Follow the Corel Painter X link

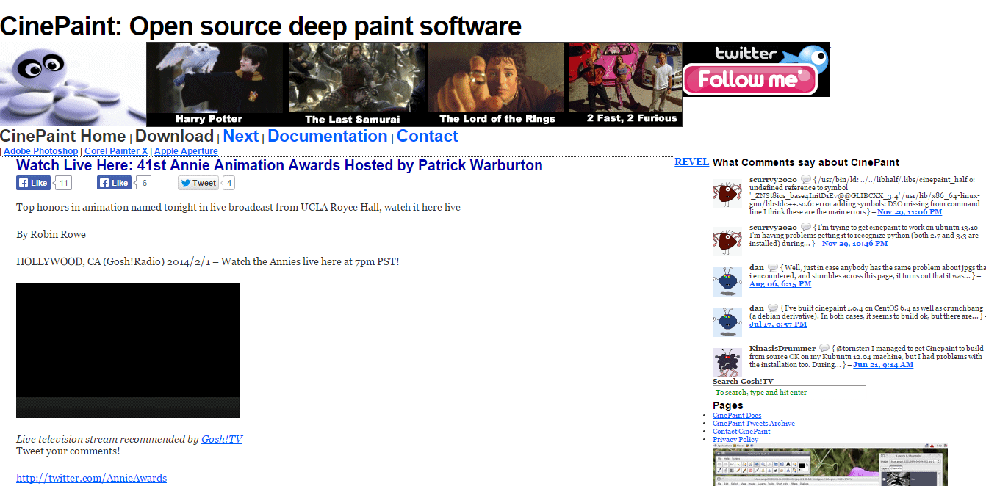tap(116, 151)
